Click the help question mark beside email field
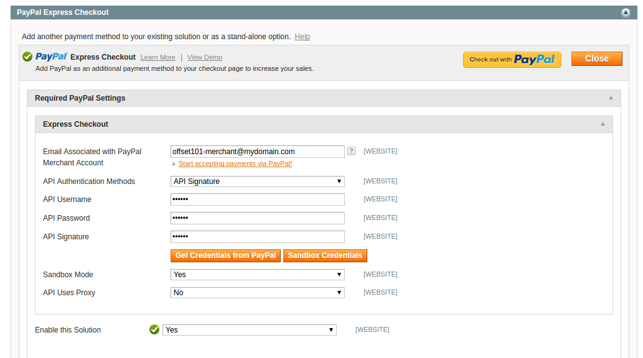 click(x=352, y=151)
